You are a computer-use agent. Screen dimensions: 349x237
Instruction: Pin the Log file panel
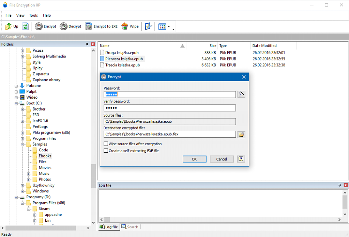click(339, 185)
